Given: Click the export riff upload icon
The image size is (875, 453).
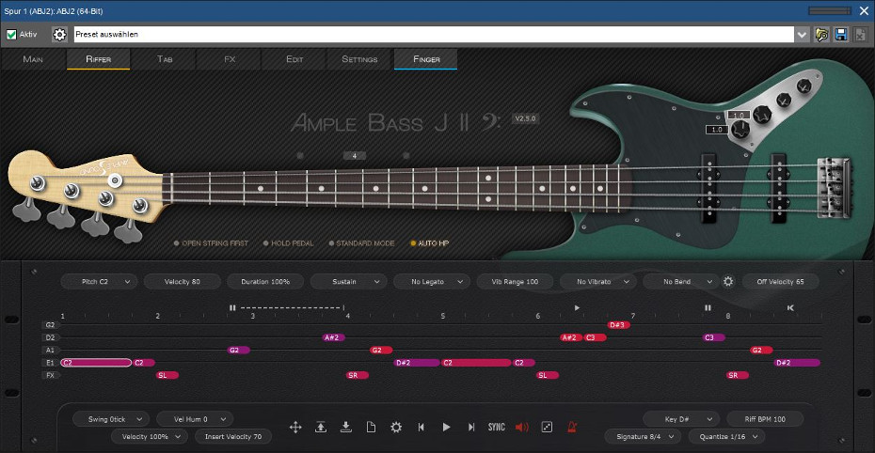Looking at the screenshot, I should point(321,428).
